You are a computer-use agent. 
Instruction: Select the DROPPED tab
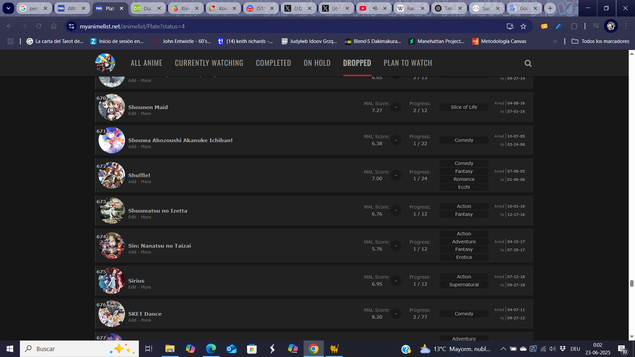(357, 63)
